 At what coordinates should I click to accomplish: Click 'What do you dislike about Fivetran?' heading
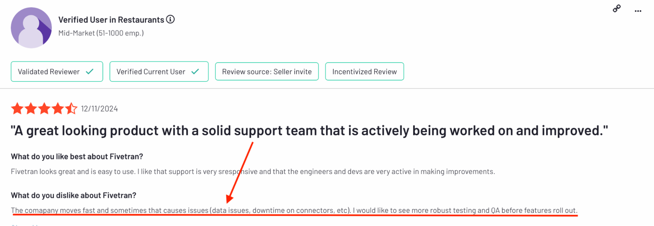(74, 196)
